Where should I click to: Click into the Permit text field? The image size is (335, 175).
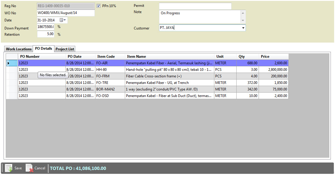click(195, 6)
